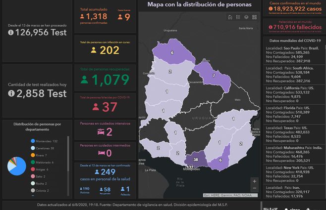Click the Esri attribution text on map
326x210 pixels.
coord(230,195)
